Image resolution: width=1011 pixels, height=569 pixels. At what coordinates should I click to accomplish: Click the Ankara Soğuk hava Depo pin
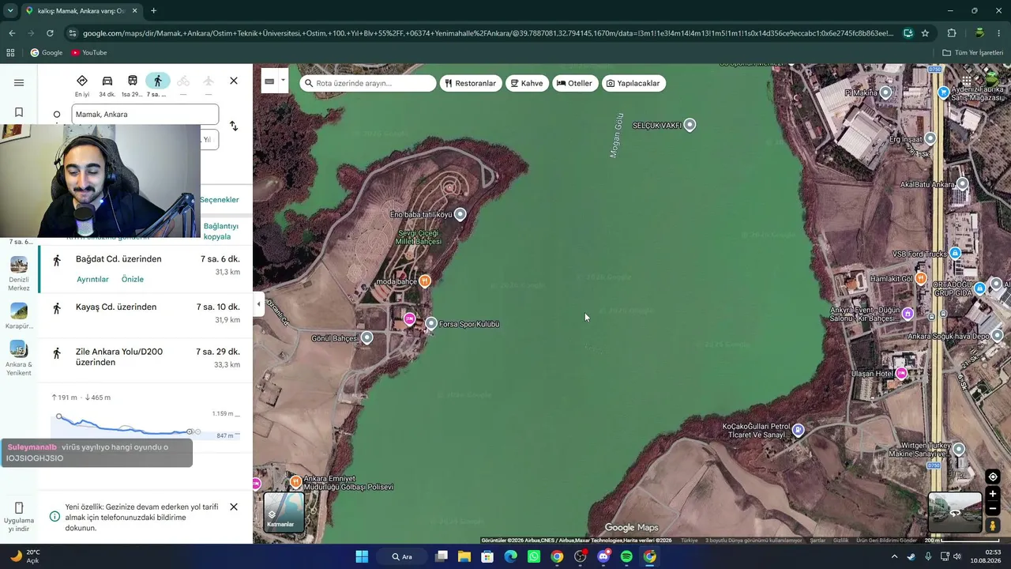point(996,336)
